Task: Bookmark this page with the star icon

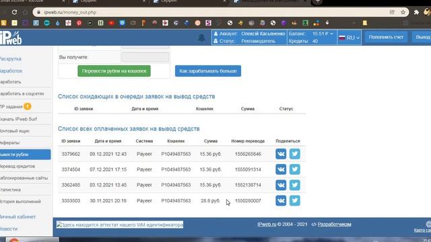Action: (x=403, y=12)
